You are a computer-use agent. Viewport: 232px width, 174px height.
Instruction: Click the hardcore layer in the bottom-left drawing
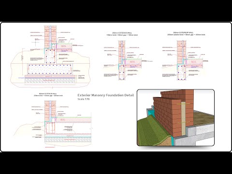[x=68, y=140]
